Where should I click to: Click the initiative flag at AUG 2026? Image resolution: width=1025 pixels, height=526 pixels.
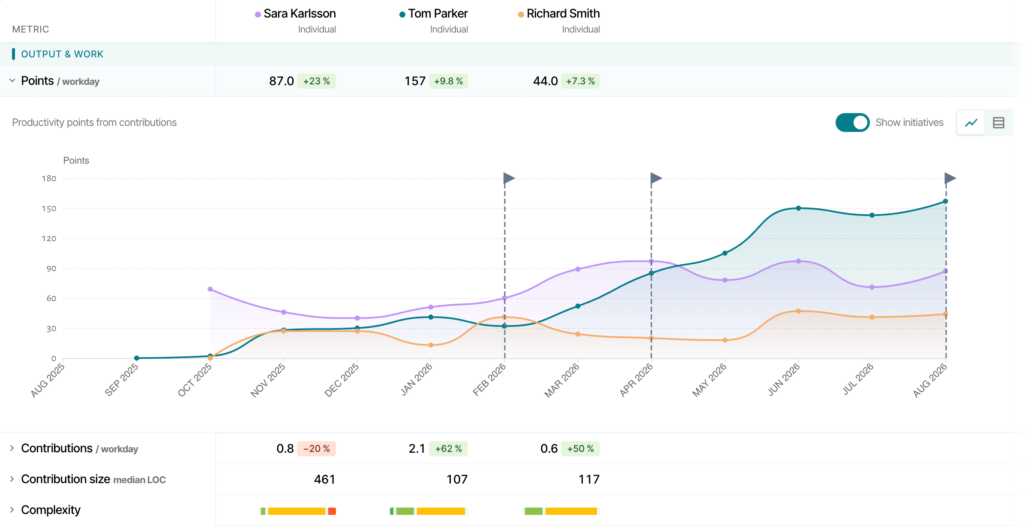(950, 178)
